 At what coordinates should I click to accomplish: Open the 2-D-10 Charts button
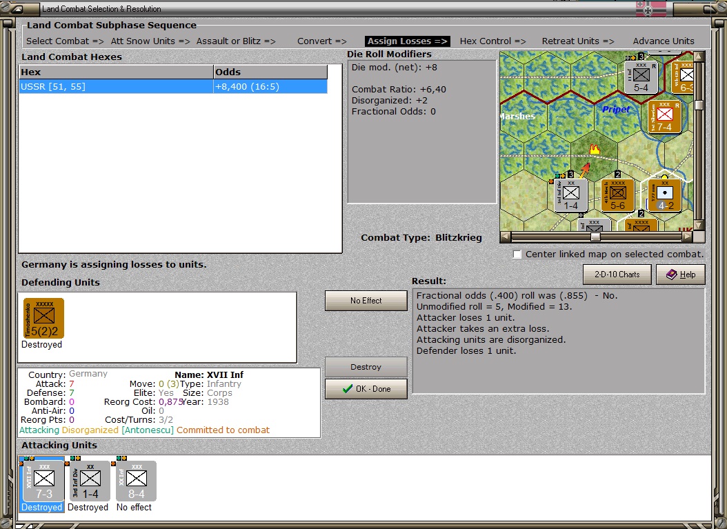tap(617, 275)
